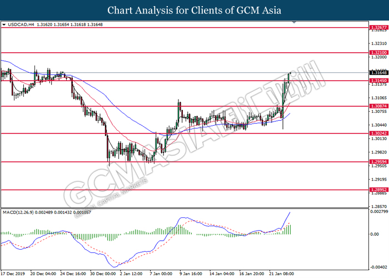Click the 1.29820 price scale value

tap(379, 152)
